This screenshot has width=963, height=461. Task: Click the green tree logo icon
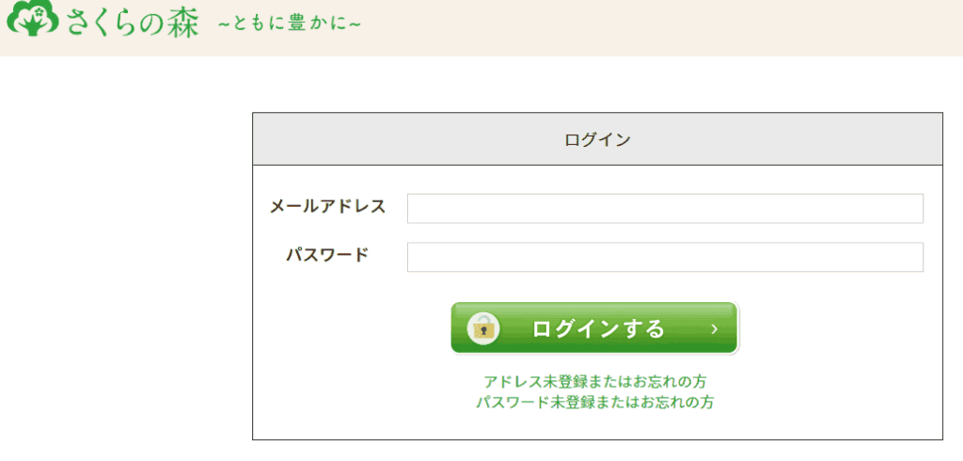(x=33, y=19)
